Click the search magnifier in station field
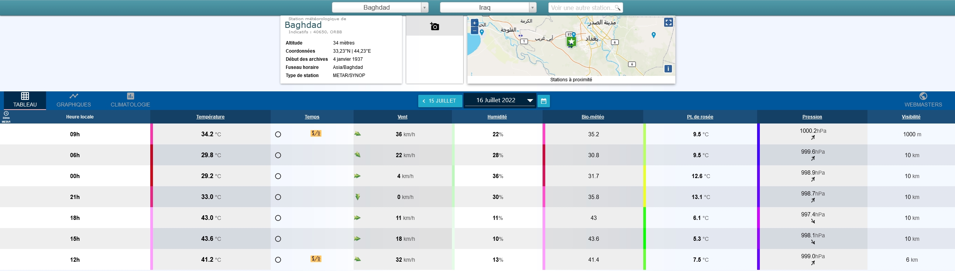 [617, 8]
